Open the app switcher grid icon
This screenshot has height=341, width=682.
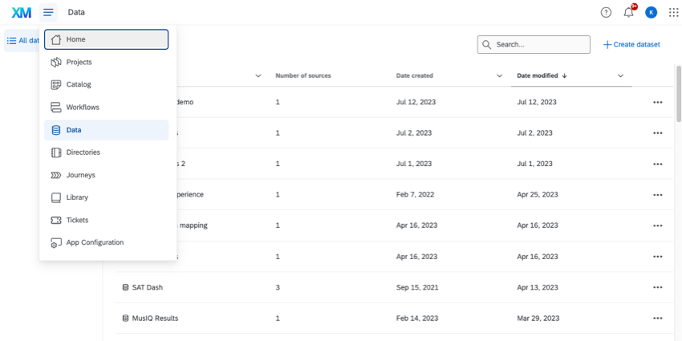(673, 12)
